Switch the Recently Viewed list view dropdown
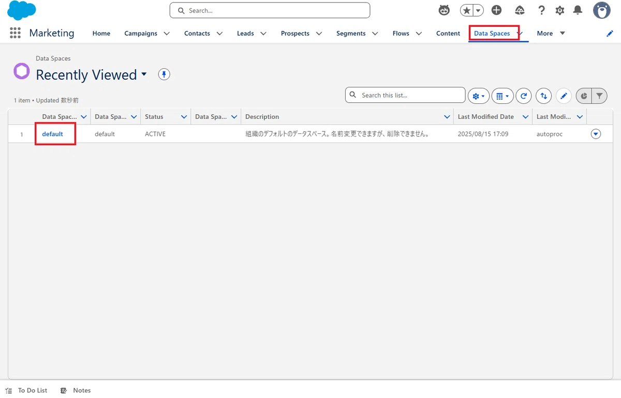 coord(144,74)
